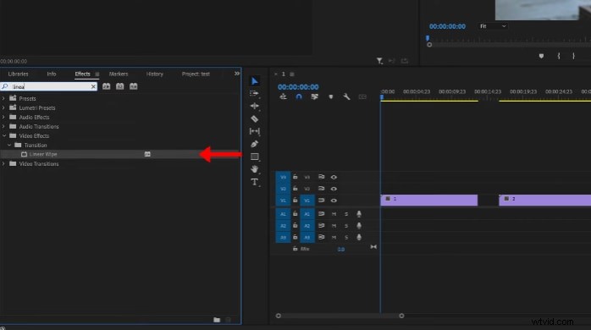Open the Project: test tab
591x330 pixels.
(x=196, y=74)
